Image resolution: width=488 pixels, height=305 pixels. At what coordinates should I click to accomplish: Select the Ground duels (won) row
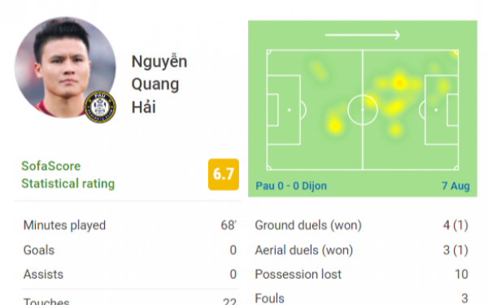coord(362,225)
